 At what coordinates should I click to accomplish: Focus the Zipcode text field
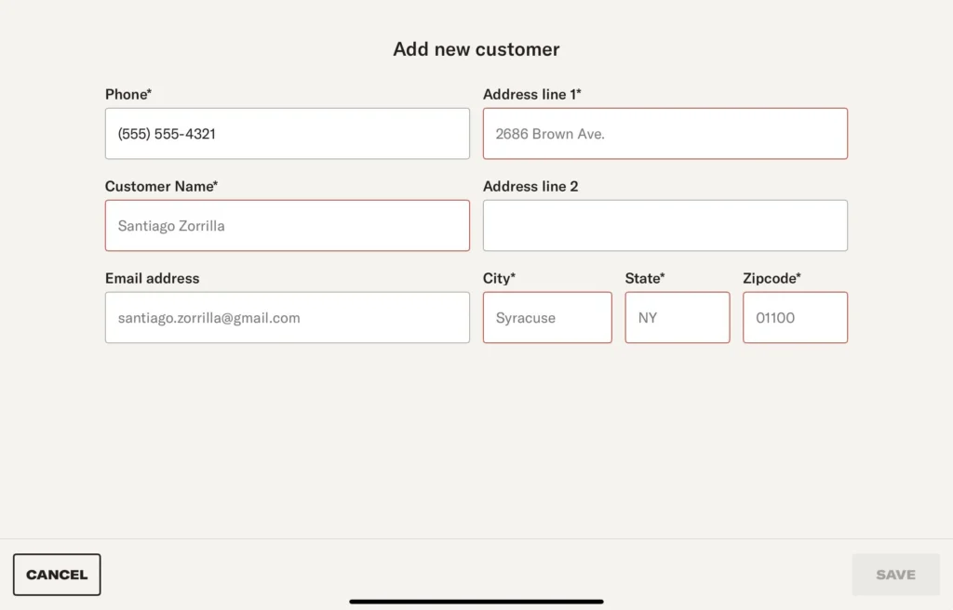click(x=795, y=318)
